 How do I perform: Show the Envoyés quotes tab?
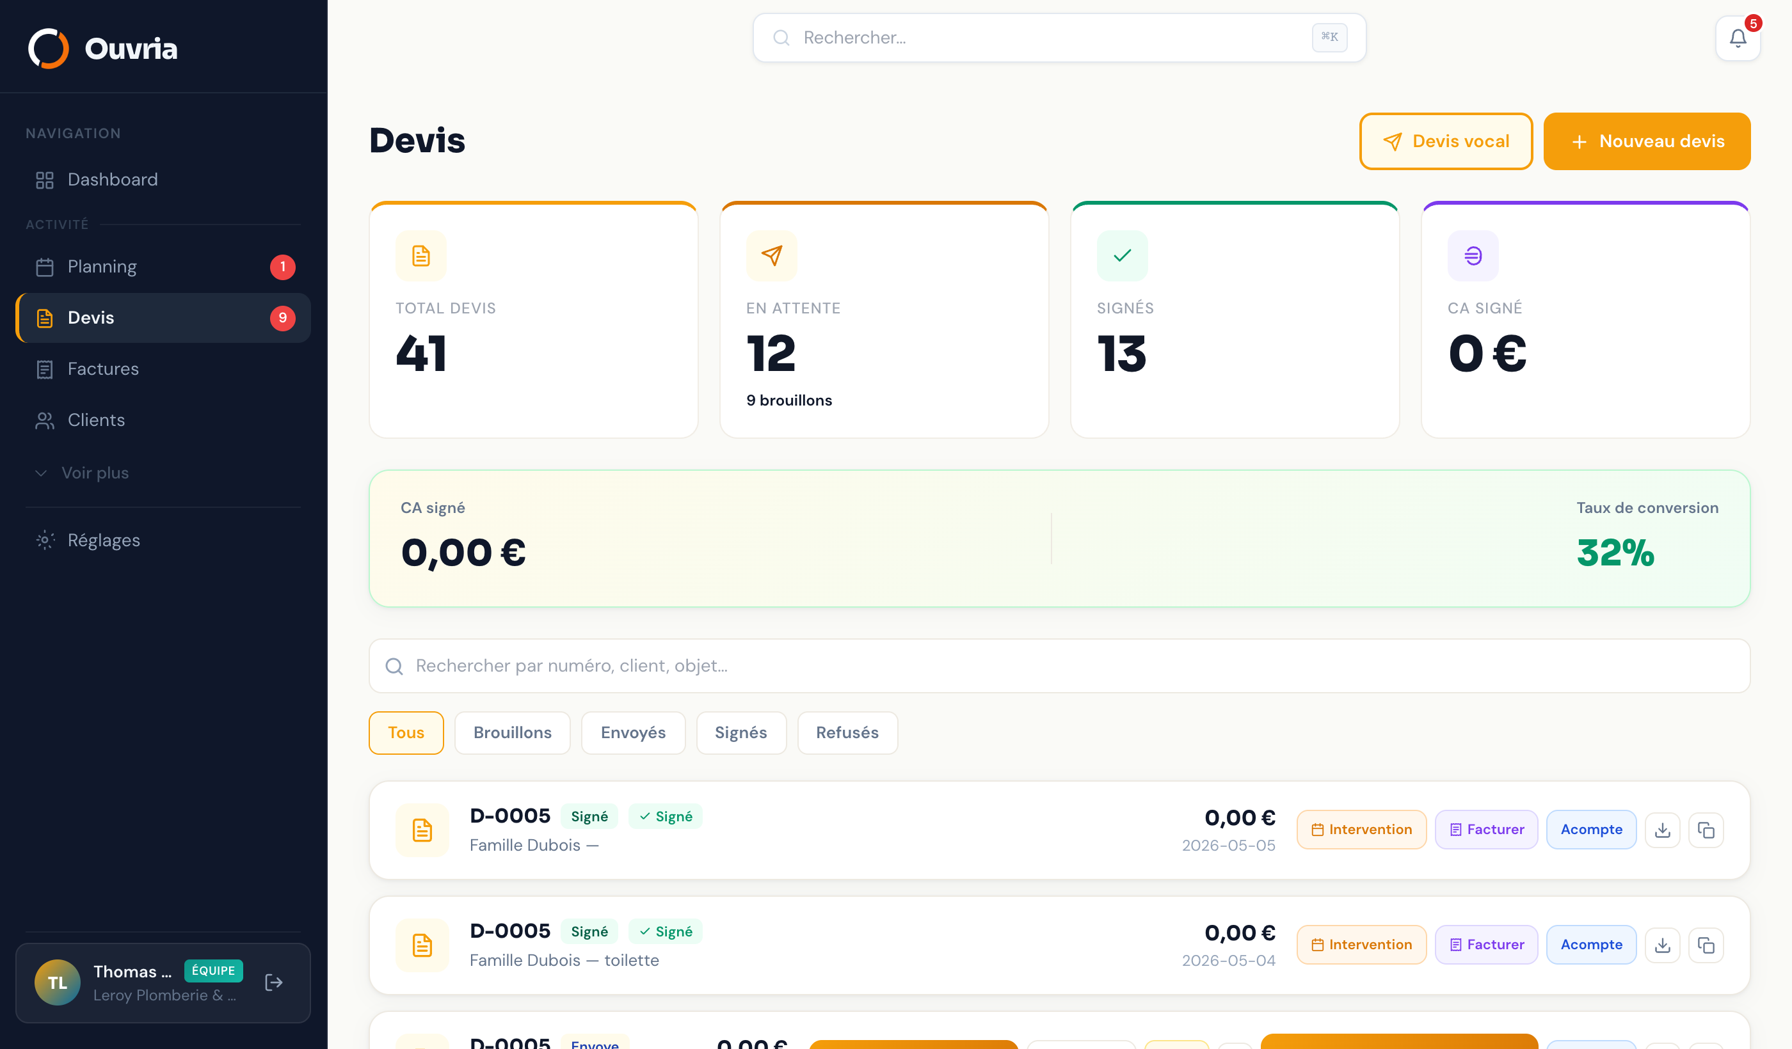[x=633, y=733]
